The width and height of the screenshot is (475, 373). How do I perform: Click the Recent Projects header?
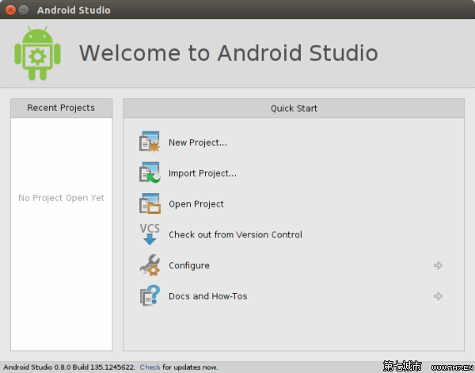point(62,108)
